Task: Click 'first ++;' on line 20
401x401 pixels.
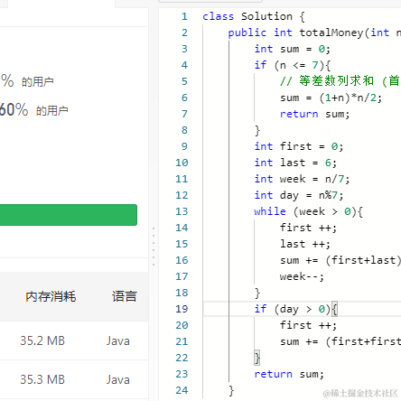Action: 308,325
